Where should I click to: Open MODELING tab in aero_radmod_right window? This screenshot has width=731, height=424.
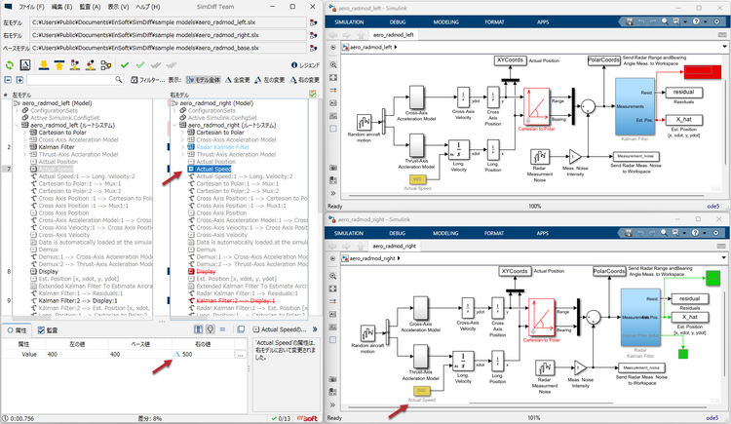(x=445, y=233)
